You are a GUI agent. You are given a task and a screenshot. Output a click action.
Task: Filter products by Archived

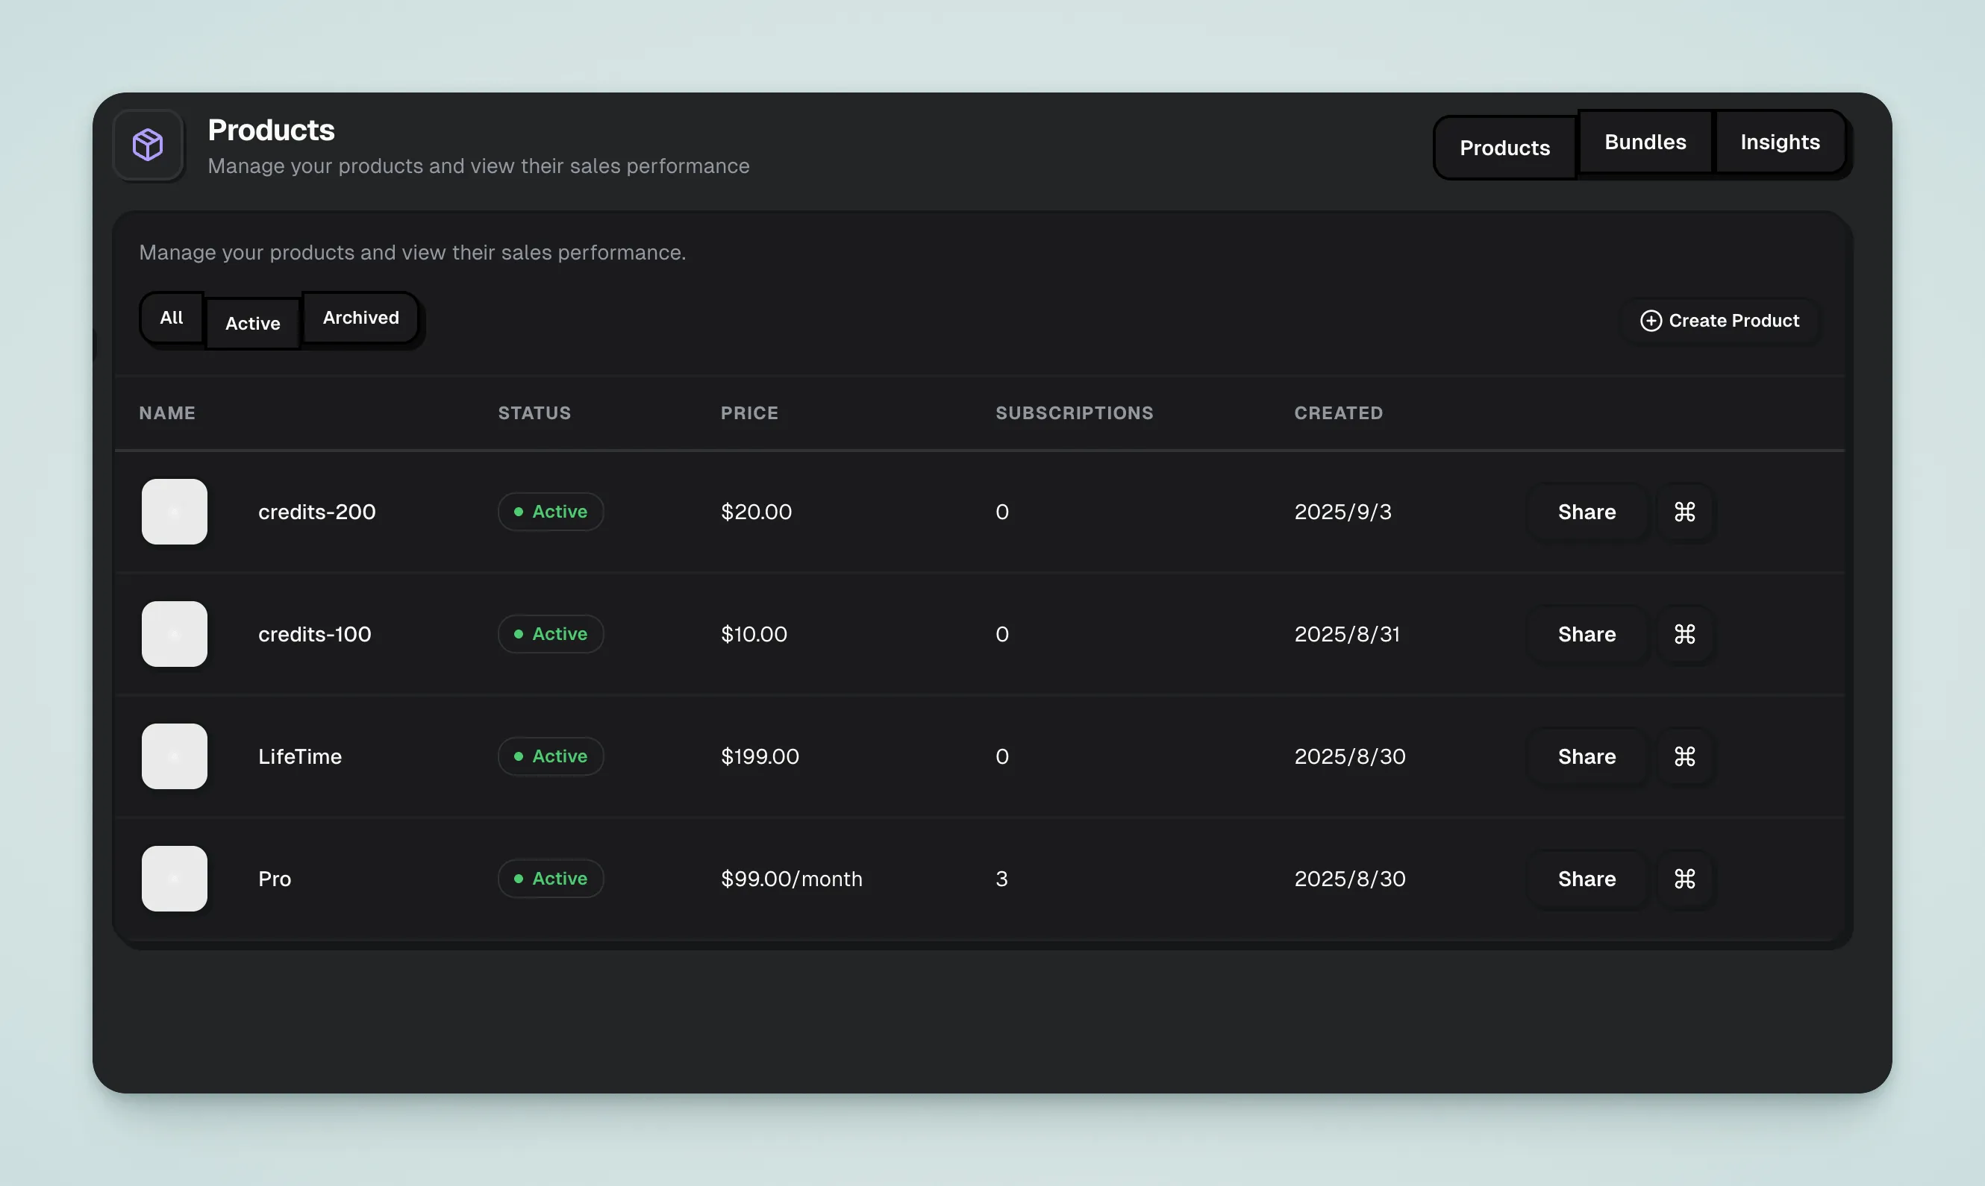[x=360, y=317]
